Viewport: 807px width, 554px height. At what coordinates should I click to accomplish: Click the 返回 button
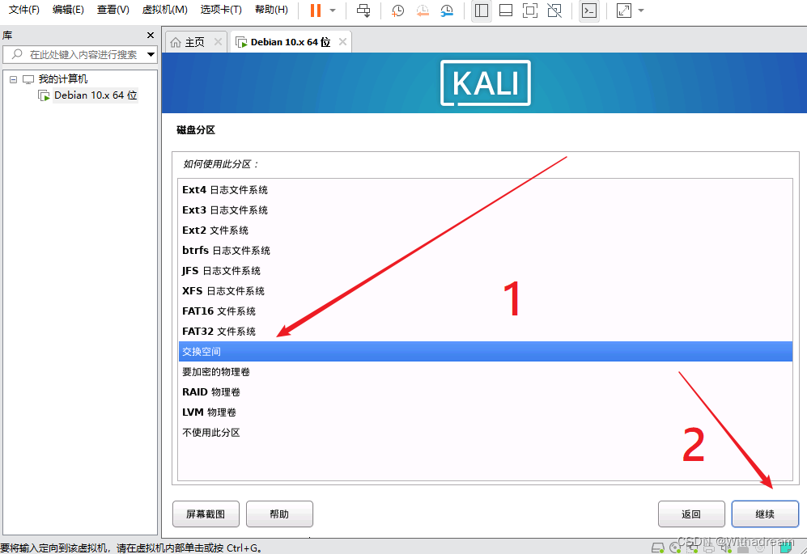click(x=691, y=514)
